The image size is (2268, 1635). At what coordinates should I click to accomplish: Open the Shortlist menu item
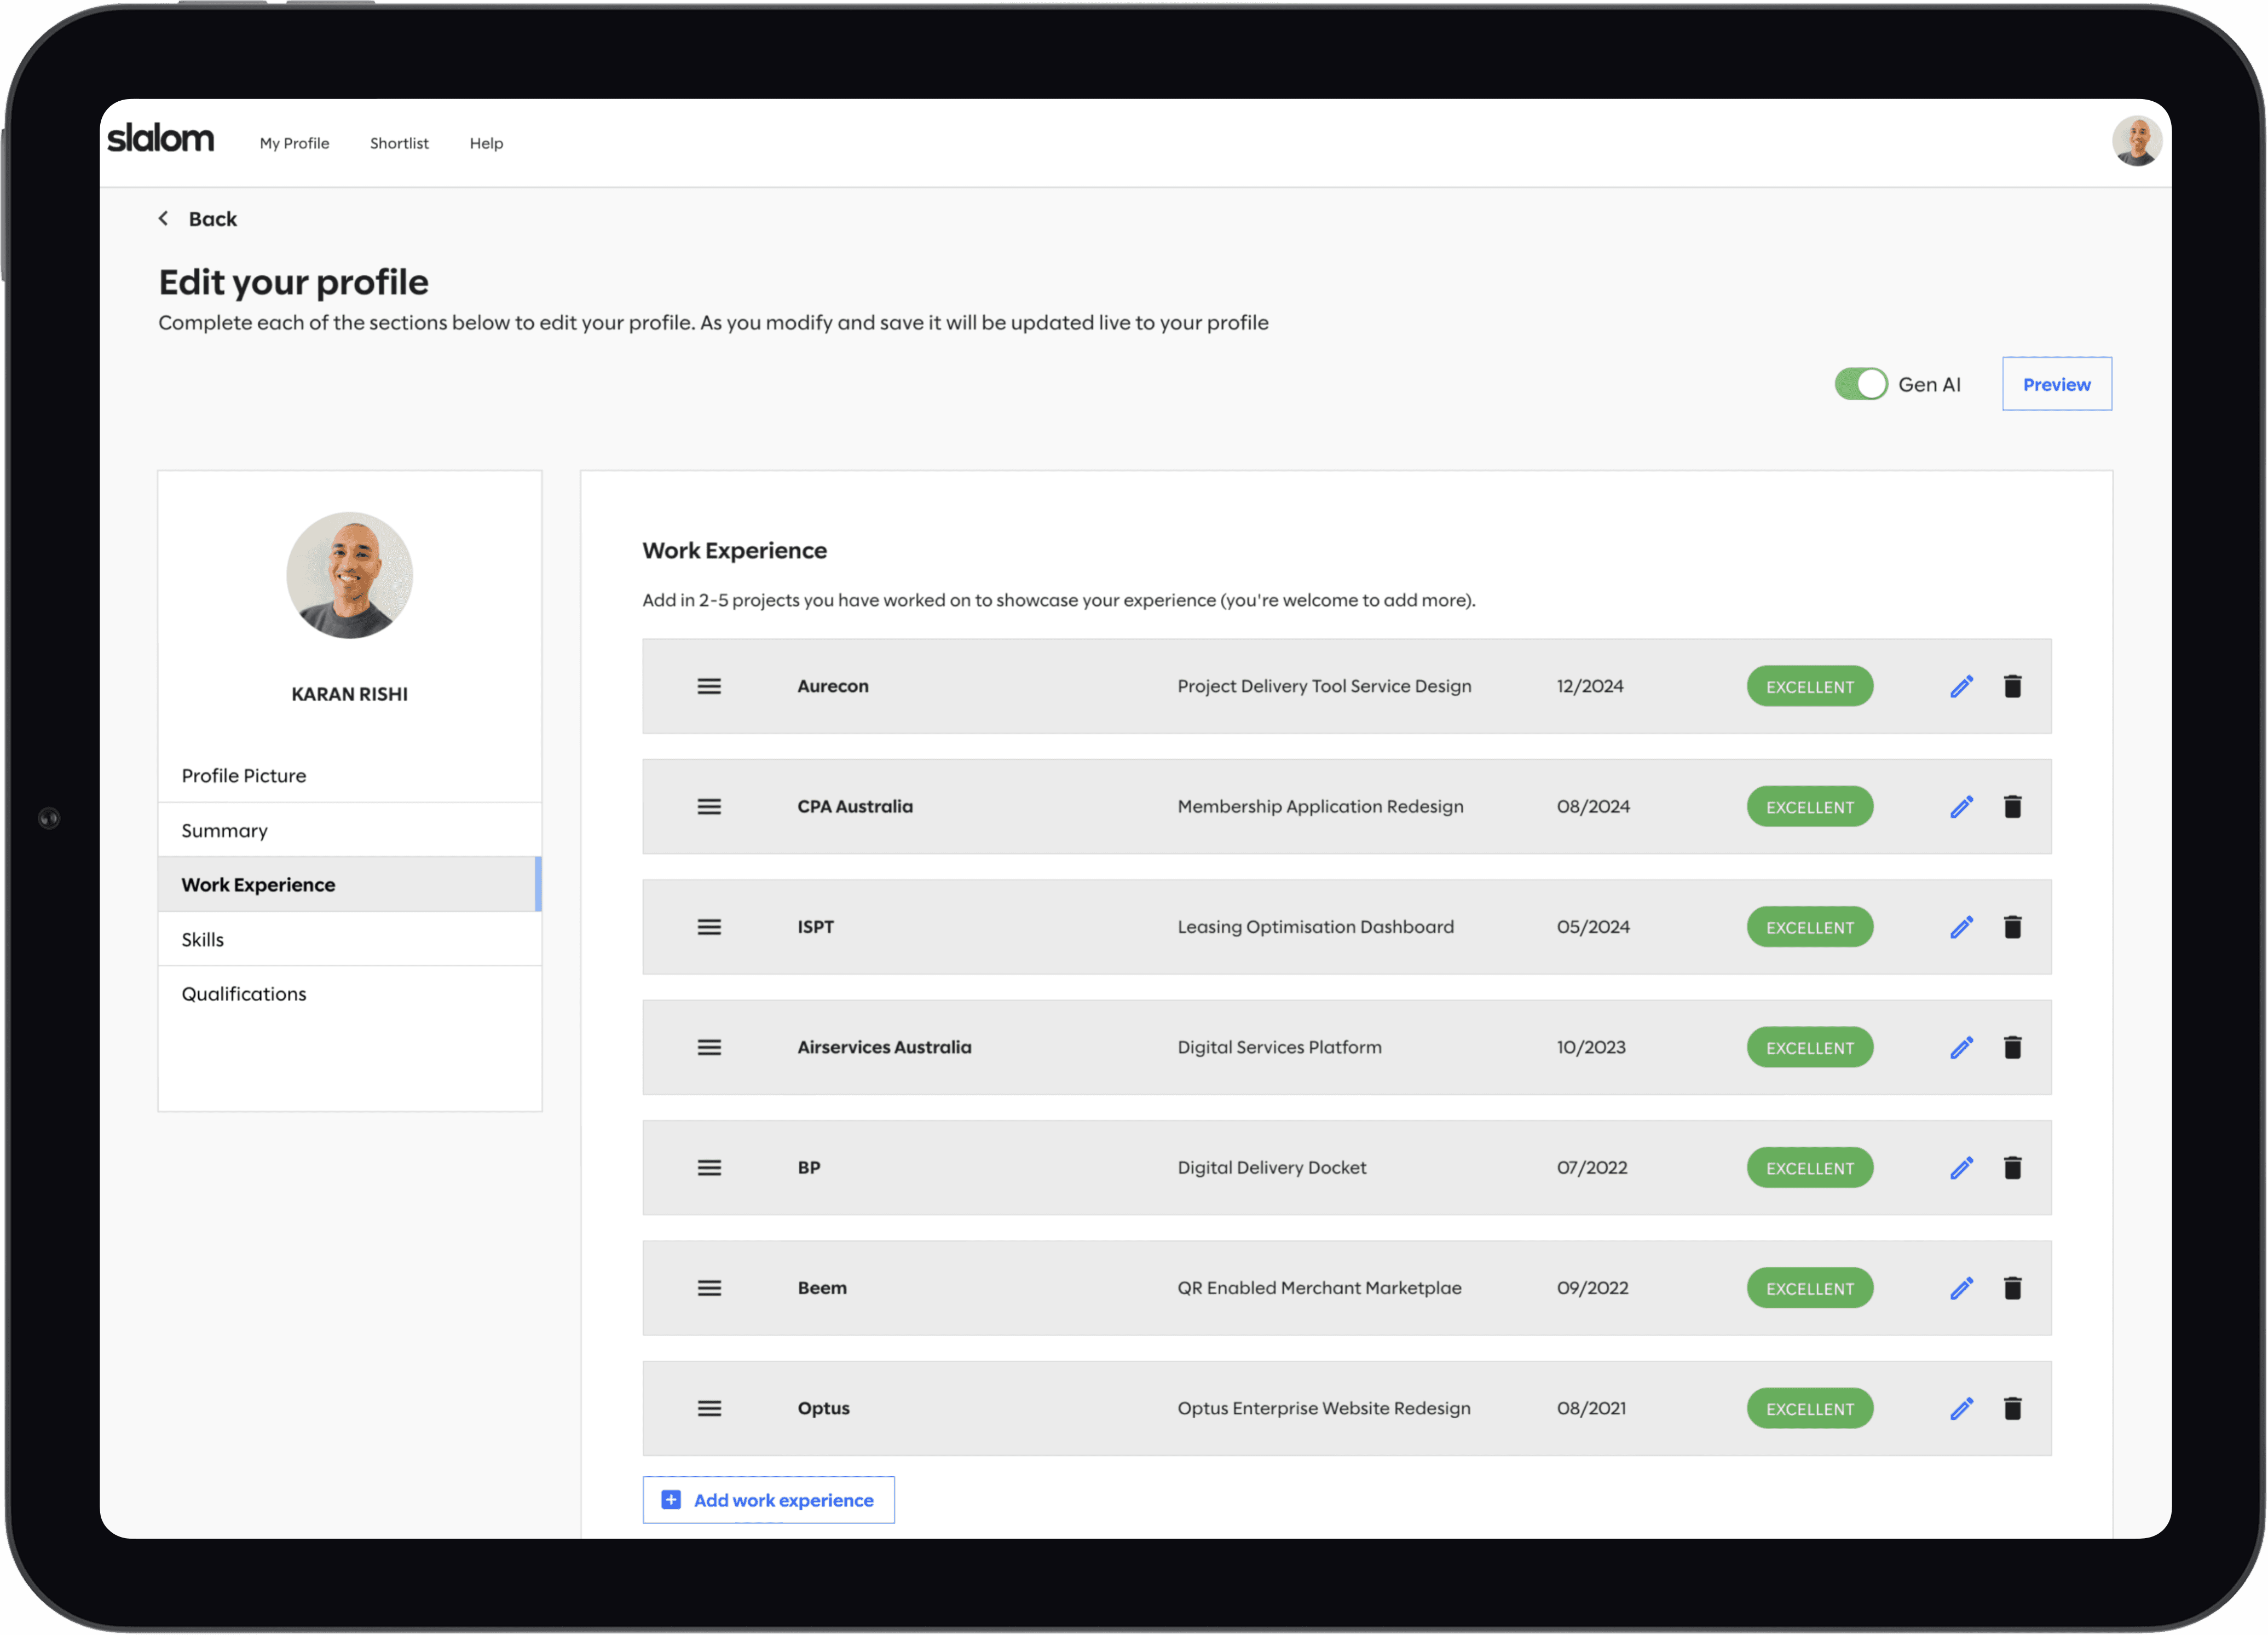(x=399, y=143)
